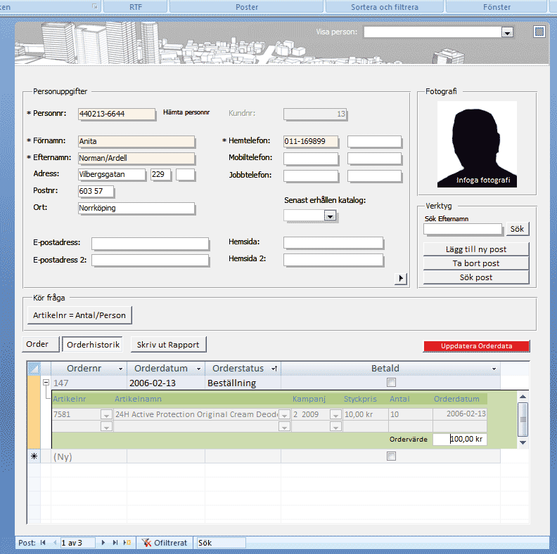This screenshot has height=554, width=557.
Task: Go to next record in navigation bar
Action: 103,542
